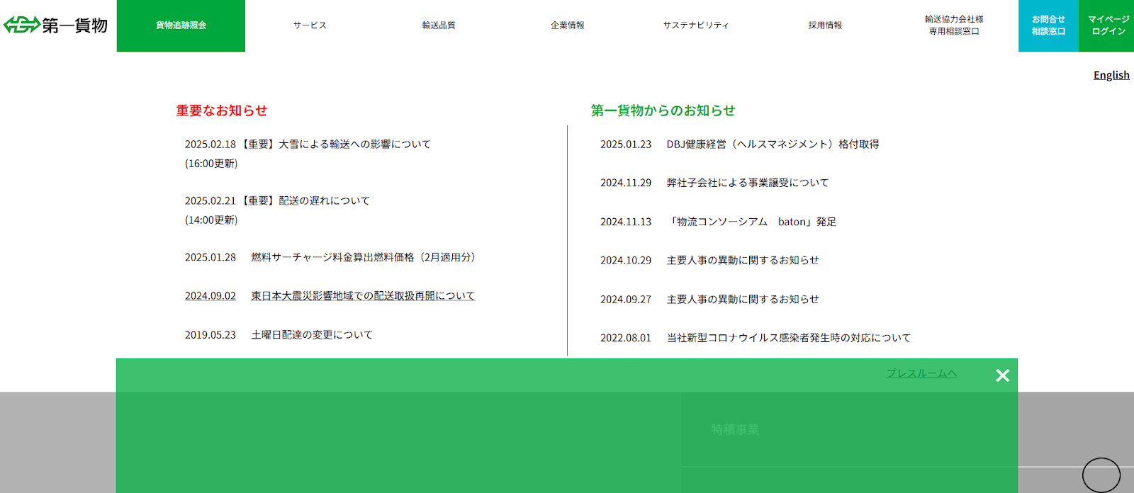Viewport: 1134px width, 493px height.
Task: Open 弊社子会社による事業譲受 news
Action: 714,183
